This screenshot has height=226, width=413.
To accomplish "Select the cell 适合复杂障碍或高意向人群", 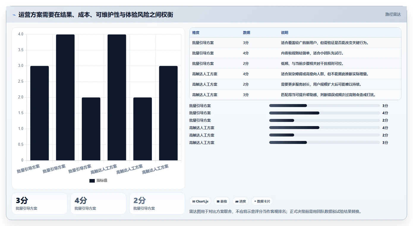I will coord(325,74).
